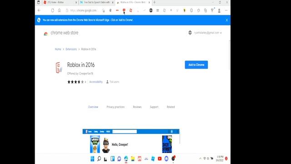
Task: Reload the page with the refresh icon
Action: (x=53, y=10)
